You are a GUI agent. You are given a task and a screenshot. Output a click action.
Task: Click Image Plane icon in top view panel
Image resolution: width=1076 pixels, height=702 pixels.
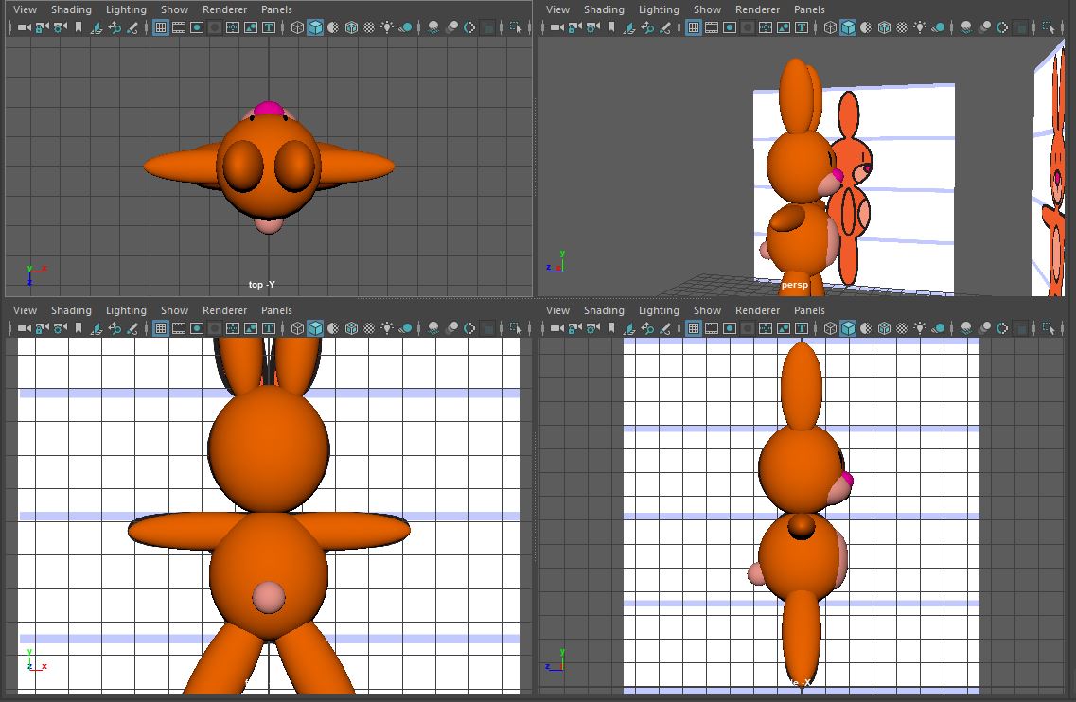point(97,27)
